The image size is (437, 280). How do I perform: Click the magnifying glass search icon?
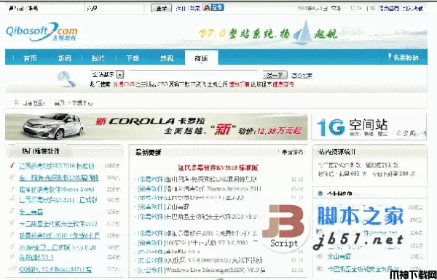click(x=66, y=79)
